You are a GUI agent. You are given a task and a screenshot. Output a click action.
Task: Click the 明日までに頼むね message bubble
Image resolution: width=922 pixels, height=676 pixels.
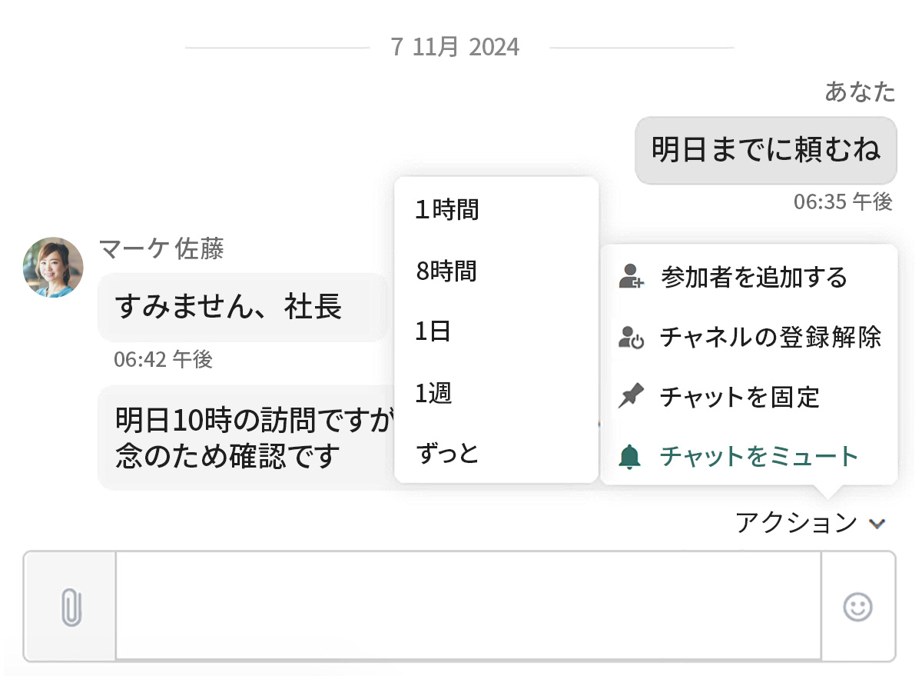click(764, 151)
